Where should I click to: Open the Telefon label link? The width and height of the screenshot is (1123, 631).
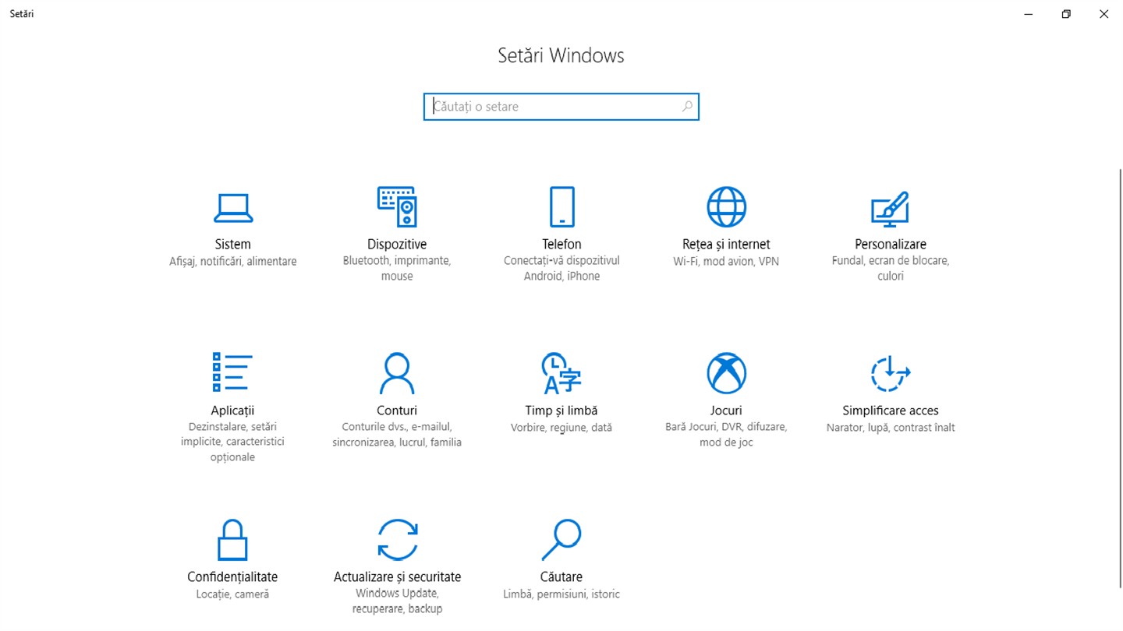(561, 245)
